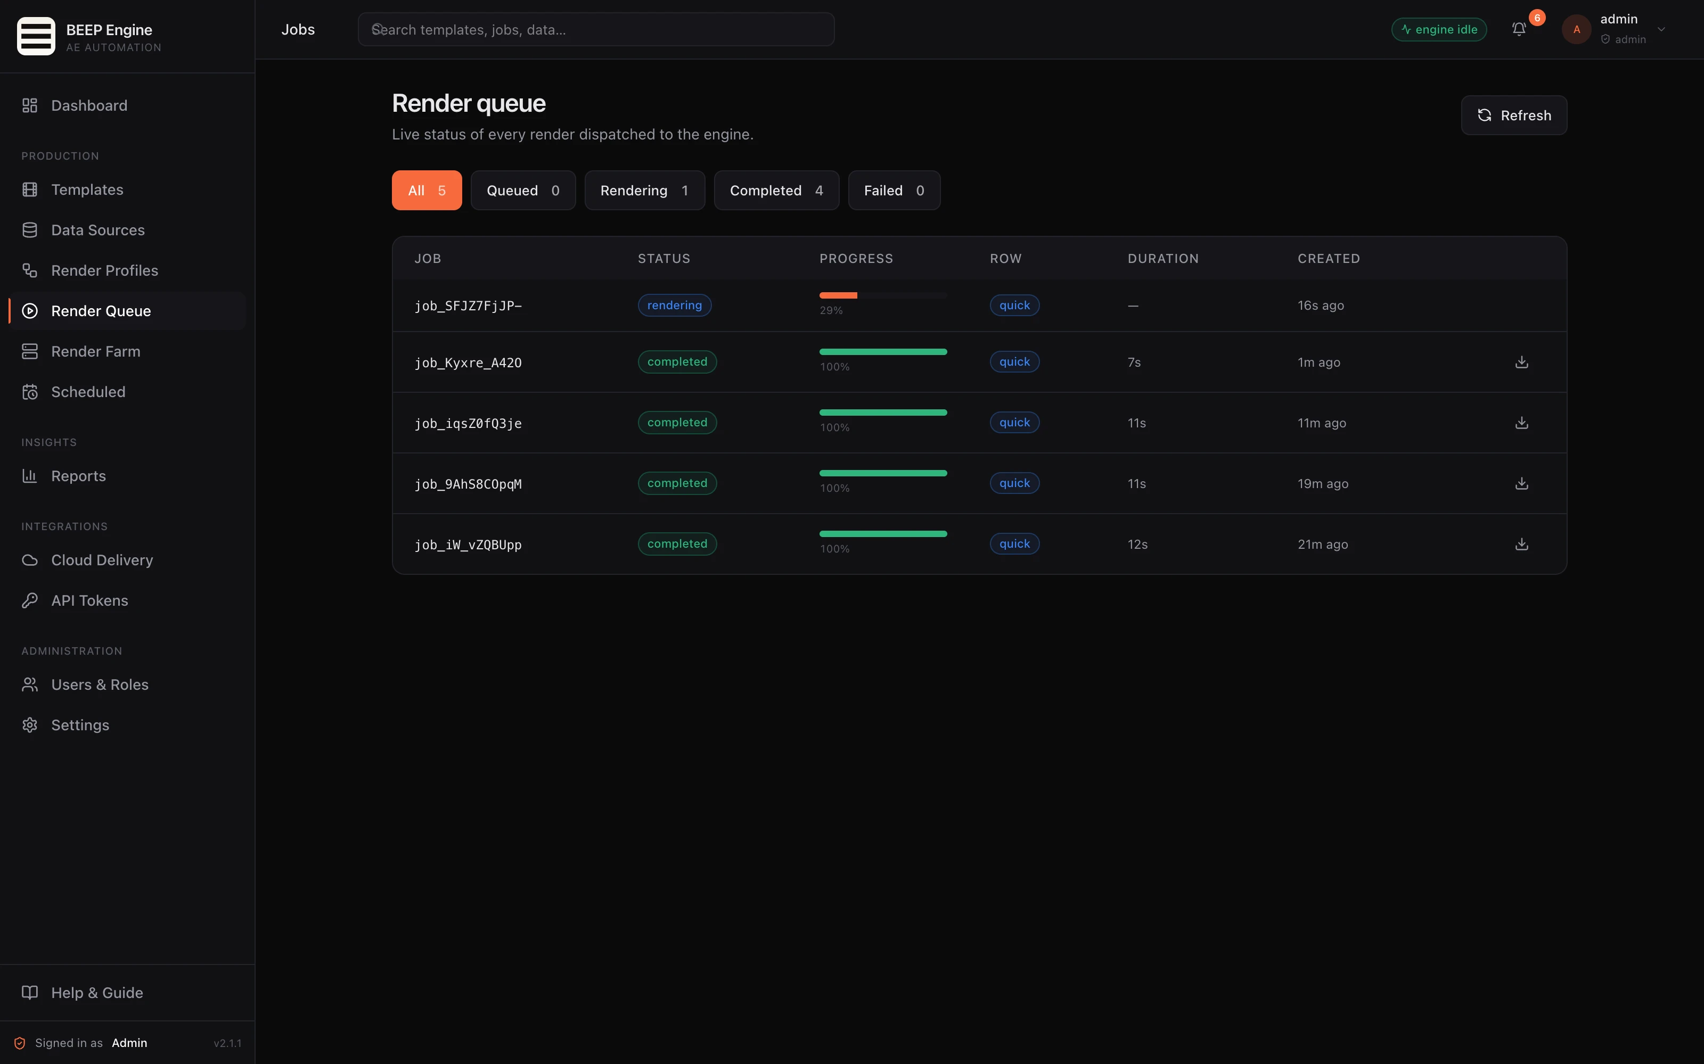Viewport: 1704px width, 1064px height.
Task: Click the Help & Guide book icon
Action: tap(30, 993)
